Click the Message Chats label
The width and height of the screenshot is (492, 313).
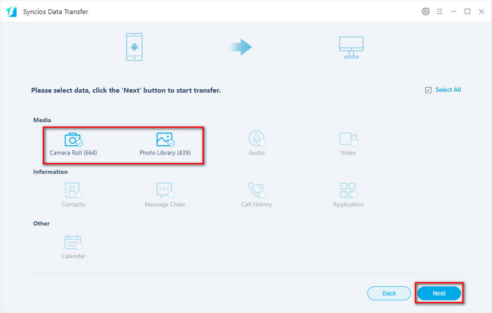165,205
